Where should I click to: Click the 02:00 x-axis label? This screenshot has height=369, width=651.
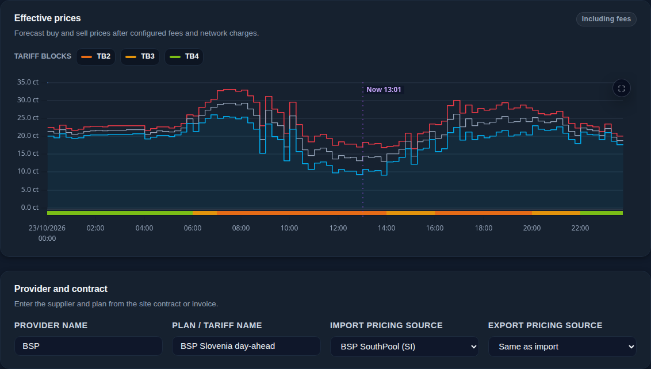coord(95,228)
